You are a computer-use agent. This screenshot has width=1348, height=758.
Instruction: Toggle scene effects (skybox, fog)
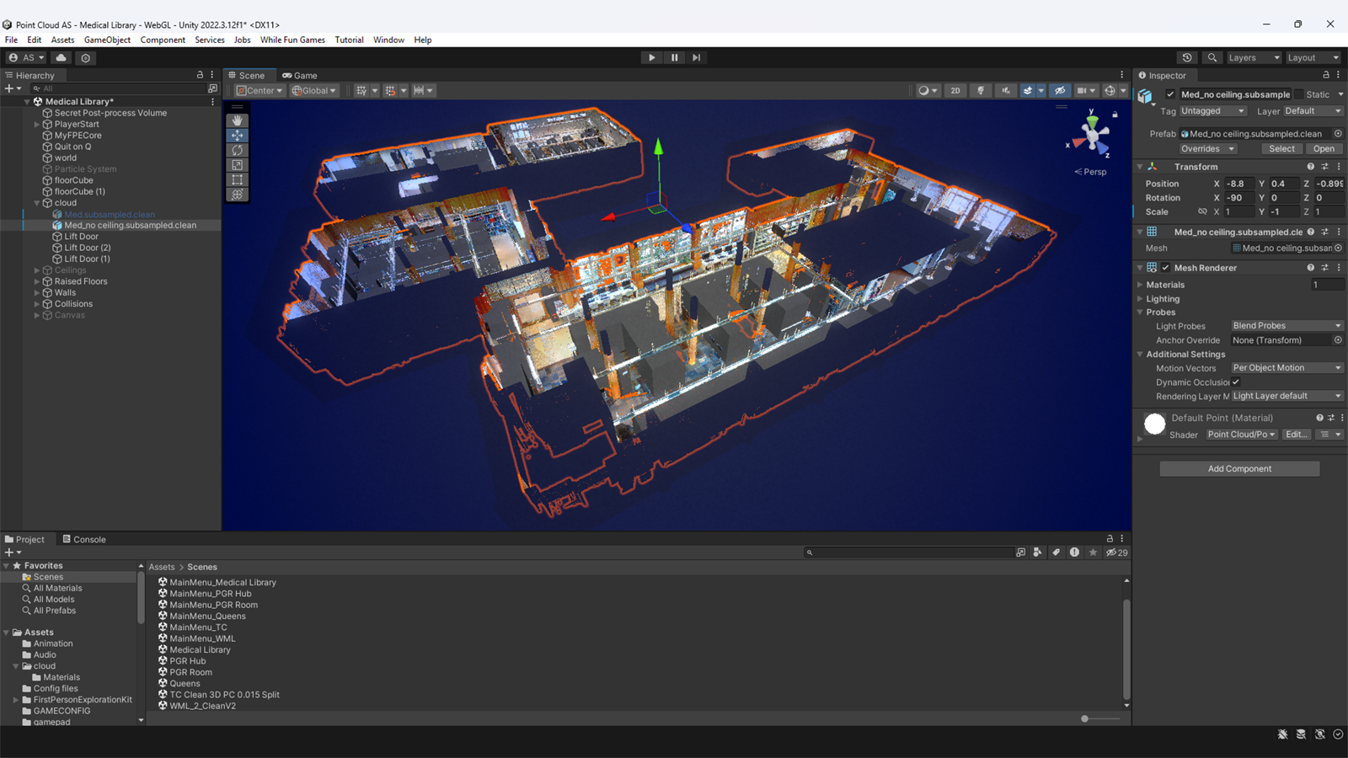1028,91
